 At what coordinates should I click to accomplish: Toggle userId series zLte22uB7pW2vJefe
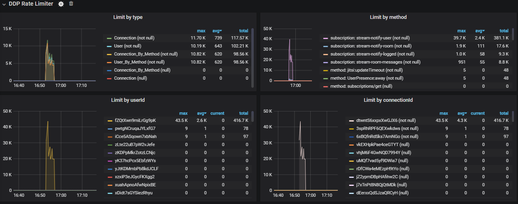point(135,144)
